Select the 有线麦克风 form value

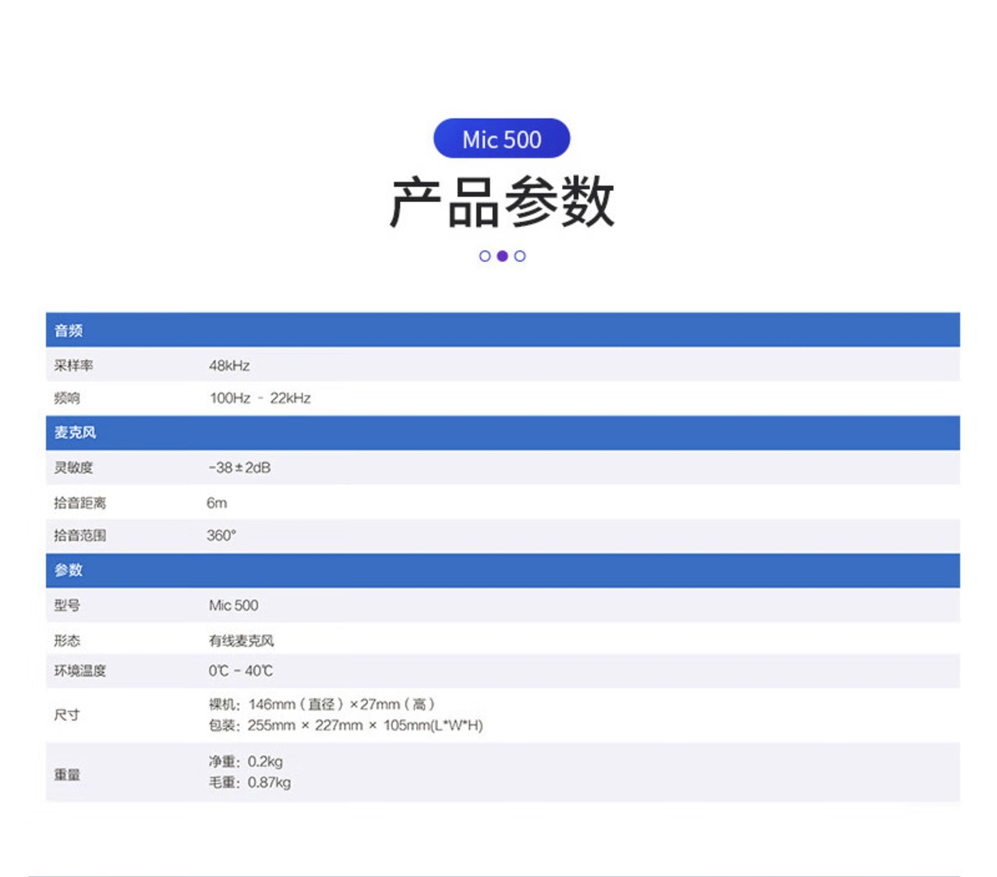[x=241, y=641]
